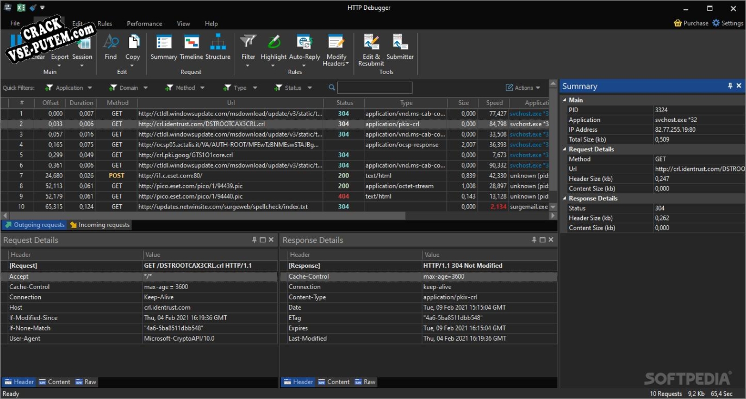Collapse the Request Details section in Summary
The height and width of the screenshot is (399, 746).
[x=564, y=149]
